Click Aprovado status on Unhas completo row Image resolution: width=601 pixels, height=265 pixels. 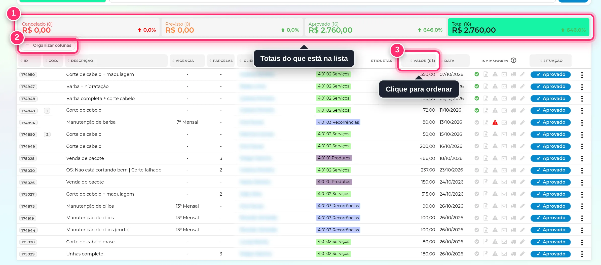550,254
